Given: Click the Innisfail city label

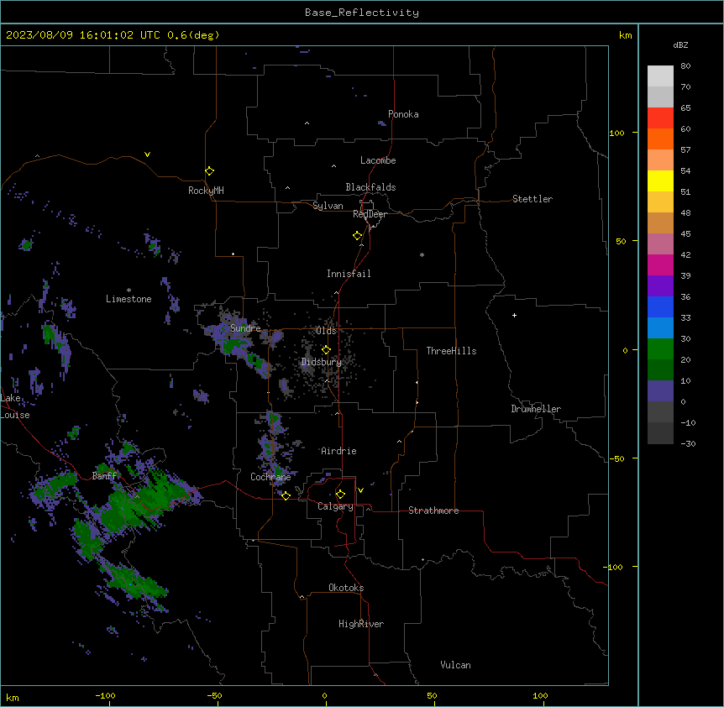Looking at the screenshot, I should click(x=349, y=274).
